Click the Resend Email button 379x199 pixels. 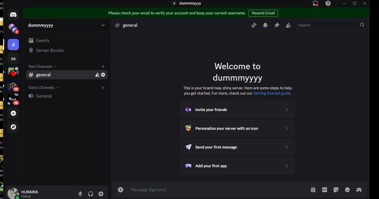[x=263, y=13]
